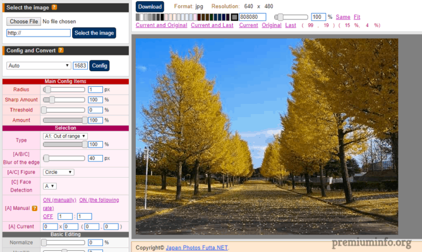The image size is (422, 252).
Task: Adjust the Amount slider in Main Config
Action: (x=65, y=120)
